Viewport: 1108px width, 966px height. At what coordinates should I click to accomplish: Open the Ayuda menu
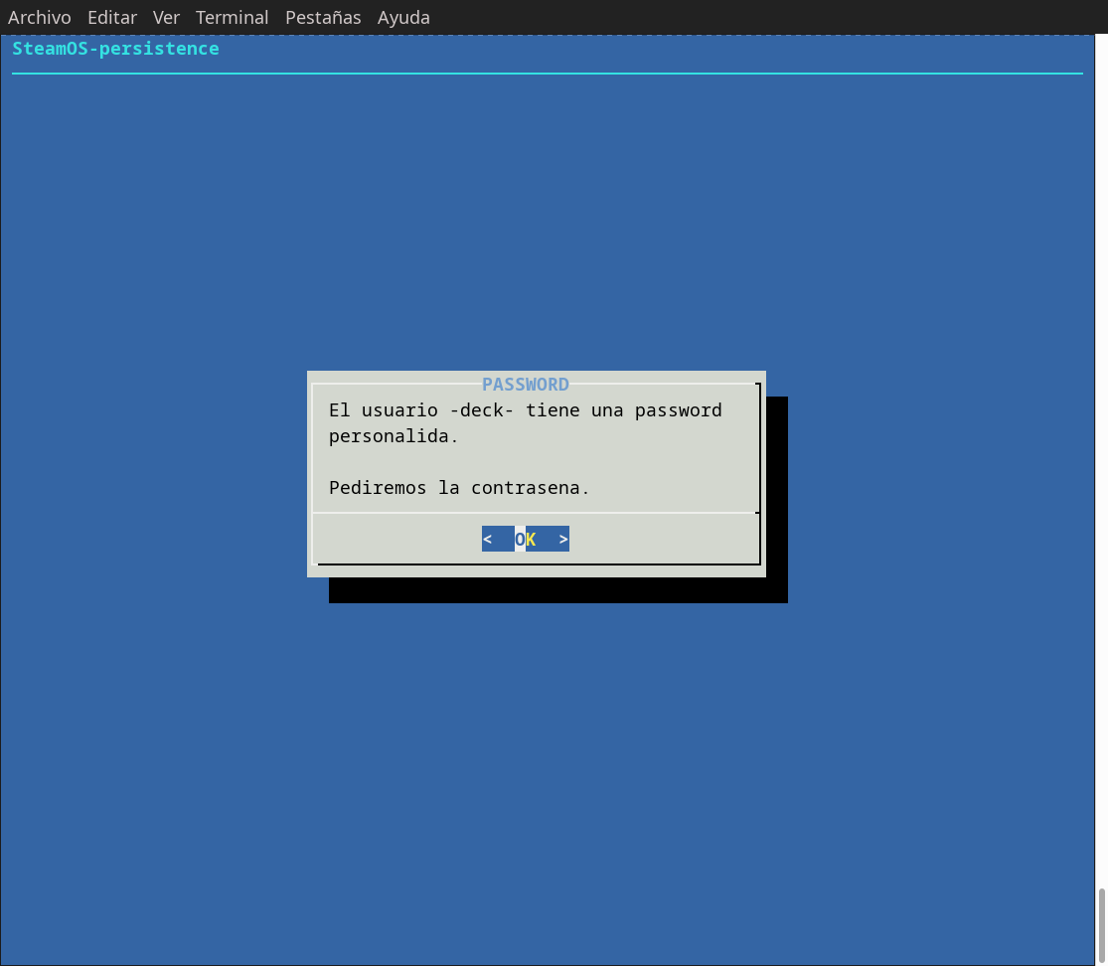(x=403, y=17)
